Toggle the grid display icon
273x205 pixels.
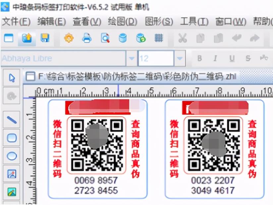pyautogui.click(x=159, y=38)
